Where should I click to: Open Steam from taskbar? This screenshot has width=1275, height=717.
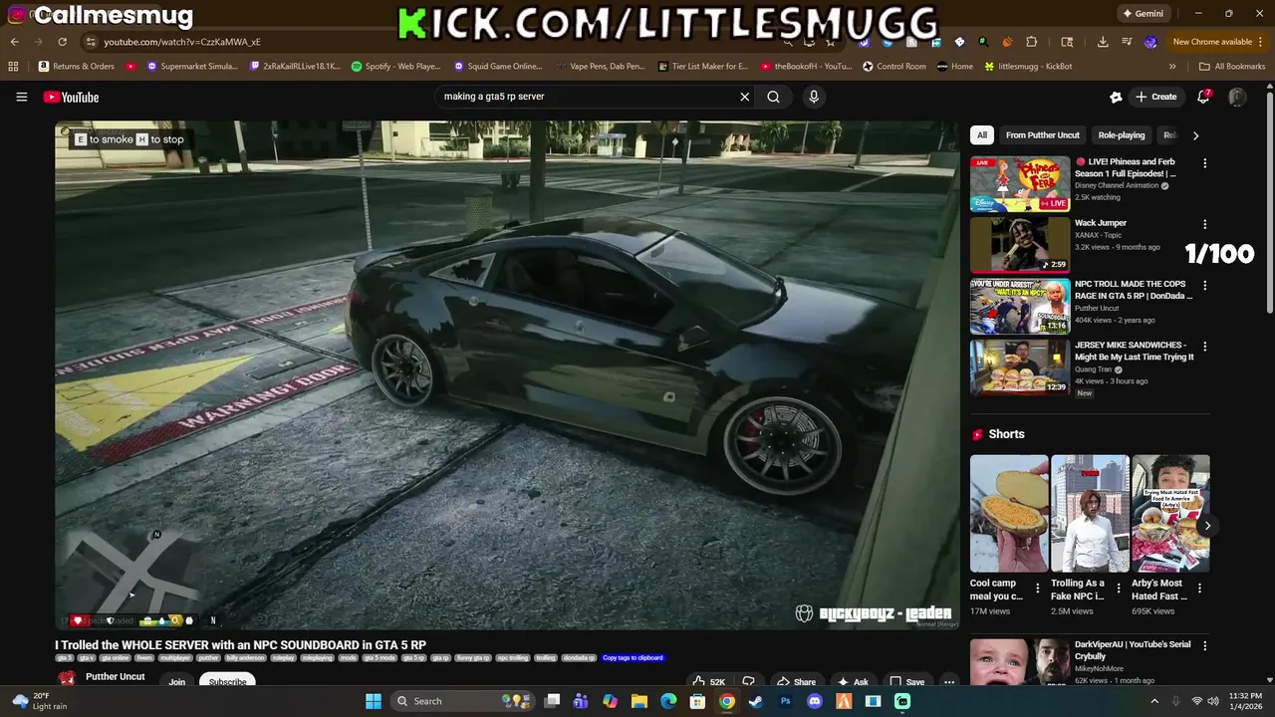click(x=756, y=701)
